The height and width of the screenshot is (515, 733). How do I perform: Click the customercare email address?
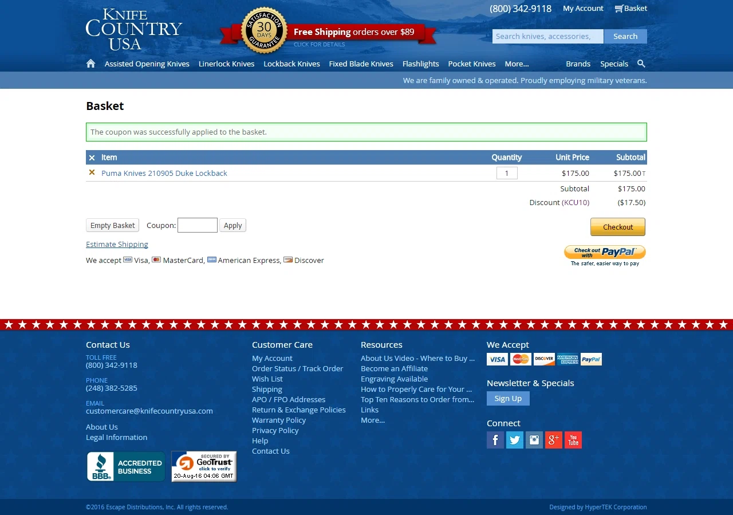click(149, 411)
